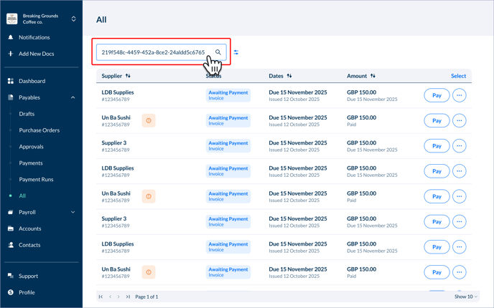Image resolution: width=494 pixels, height=308 pixels.
Task: Click the warning icon on second Un Ba Sushi
Action: 149,196
